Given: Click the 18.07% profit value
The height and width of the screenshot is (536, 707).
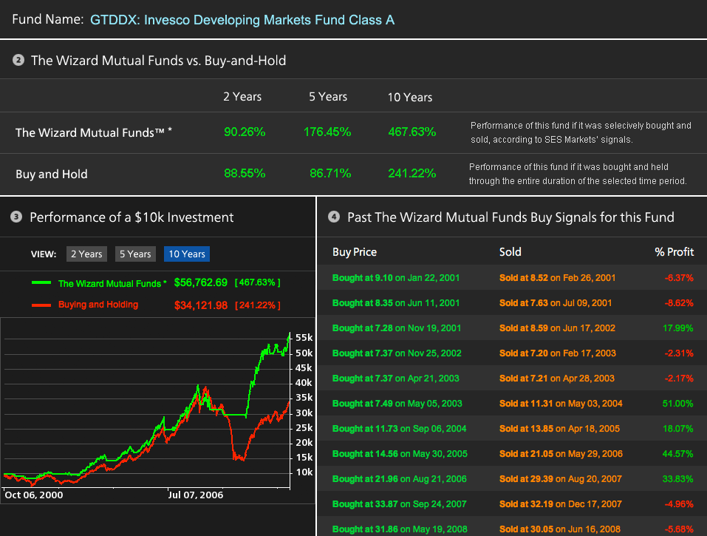Looking at the screenshot, I should click(x=677, y=429).
